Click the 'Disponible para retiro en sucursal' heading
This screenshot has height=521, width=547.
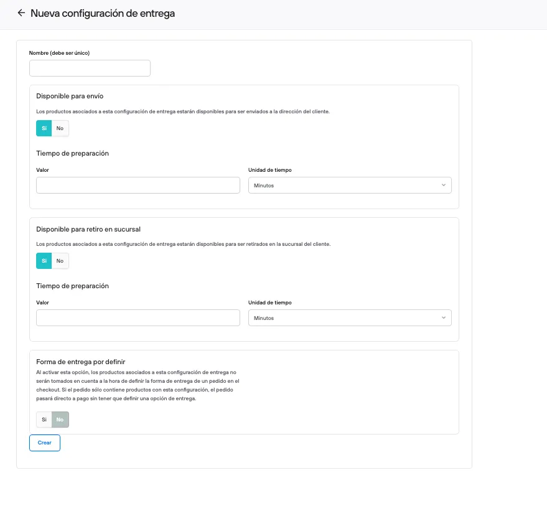click(88, 229)
